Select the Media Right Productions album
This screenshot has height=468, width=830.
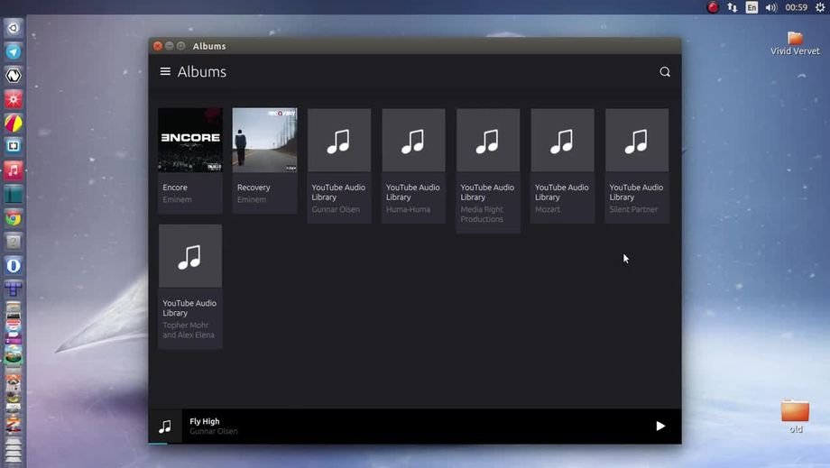coord(488,141)
